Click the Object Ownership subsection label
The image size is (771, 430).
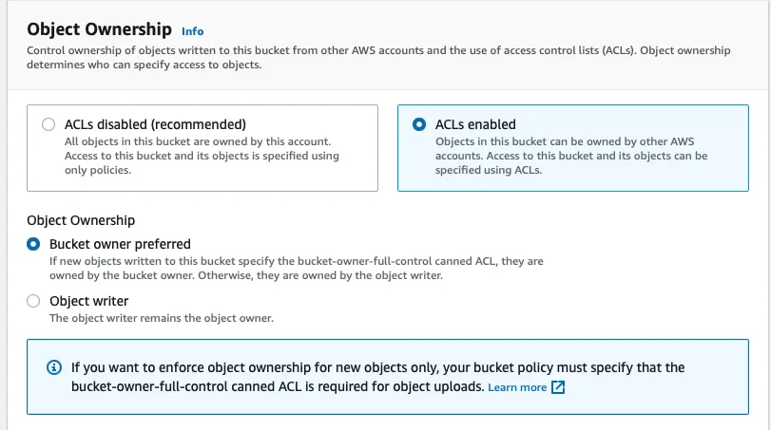click(x=81, y=220)
